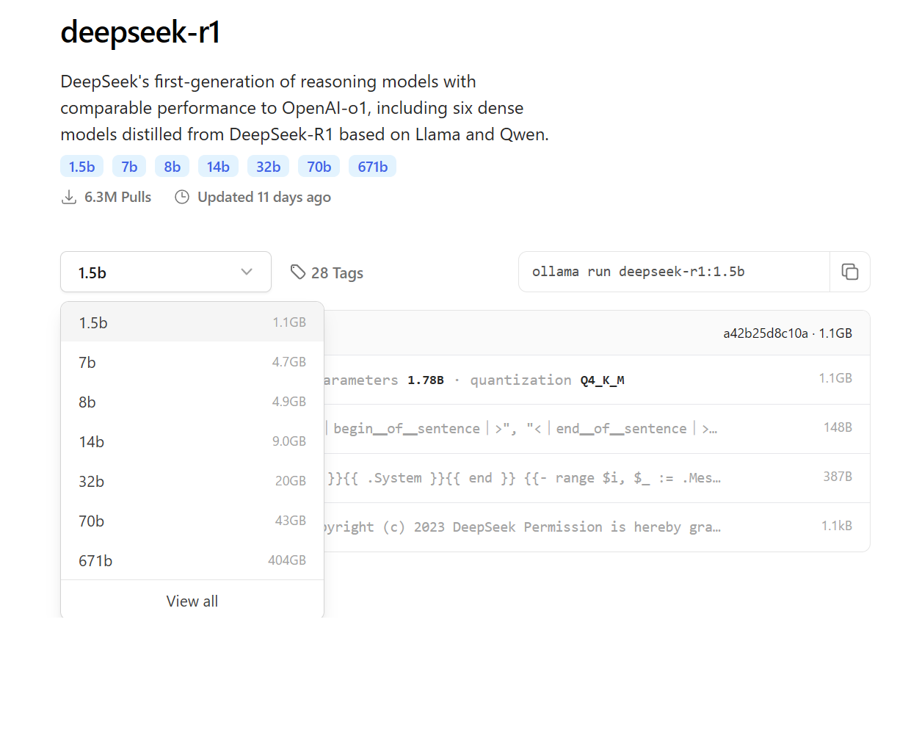Click the 14b blue tag badge

(x=218, y=167)
